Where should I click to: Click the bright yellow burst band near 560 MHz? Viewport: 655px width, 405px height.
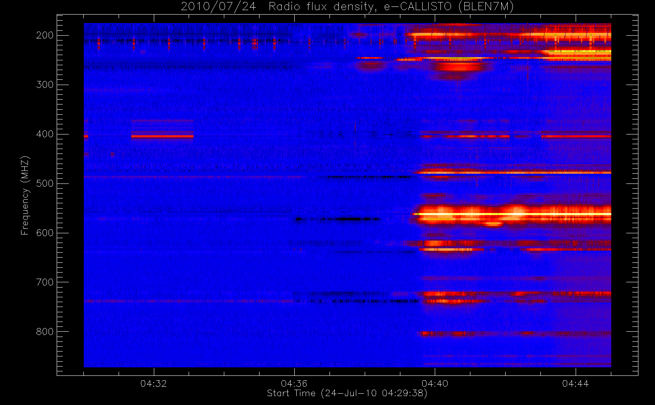point(512,214)
